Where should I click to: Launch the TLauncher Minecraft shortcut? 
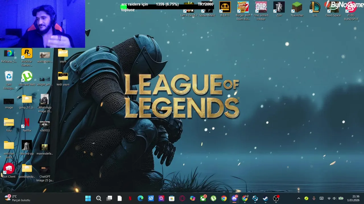point(297,9)
